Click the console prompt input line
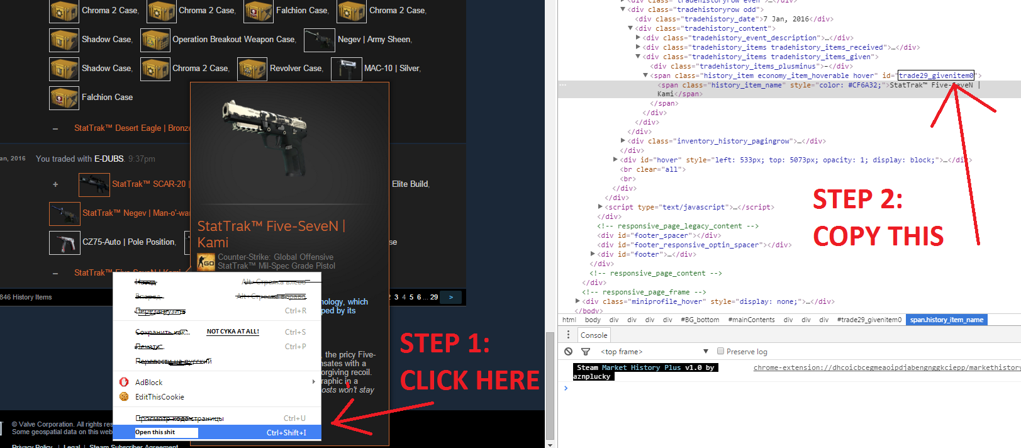The height and width of the screenshot is (448, 1021). [793, 388]
